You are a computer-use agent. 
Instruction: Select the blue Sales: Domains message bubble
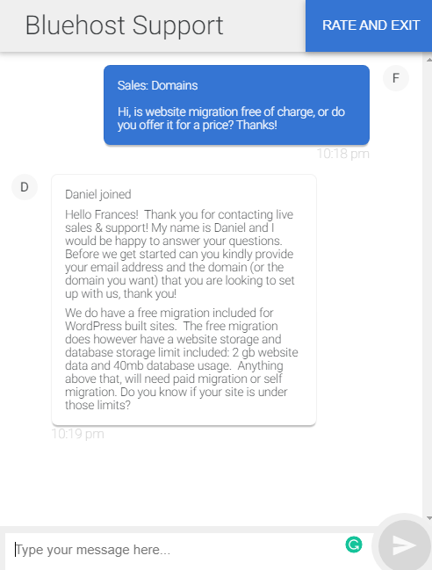(x=236, y=105)
